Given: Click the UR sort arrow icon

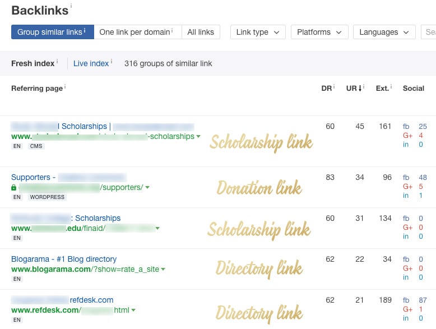Looking at the screenshot, I should tap(360, 89).
